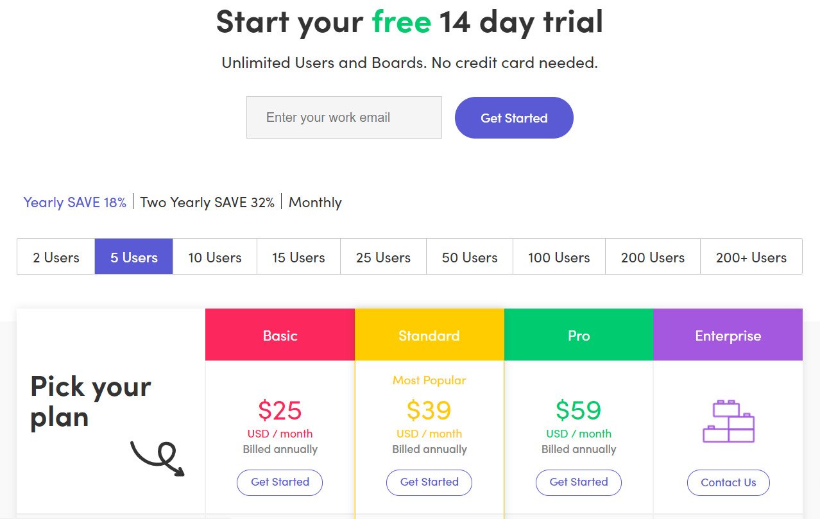Image resolution: width=820 pixels, height=519 pixels.
Task: Choose Monthly billing option
Action: pos(315,202)
